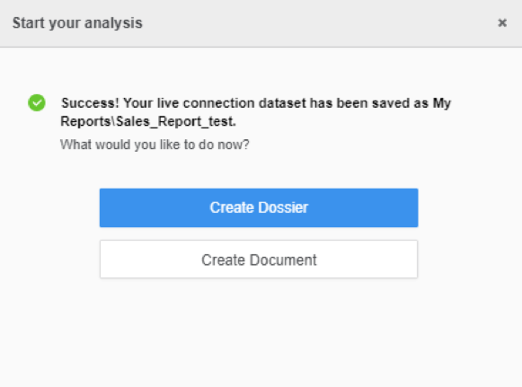Click the secondary document creation choice
Image resolution: width=522 pixels, height=387 pixels.
pos(258,259)
